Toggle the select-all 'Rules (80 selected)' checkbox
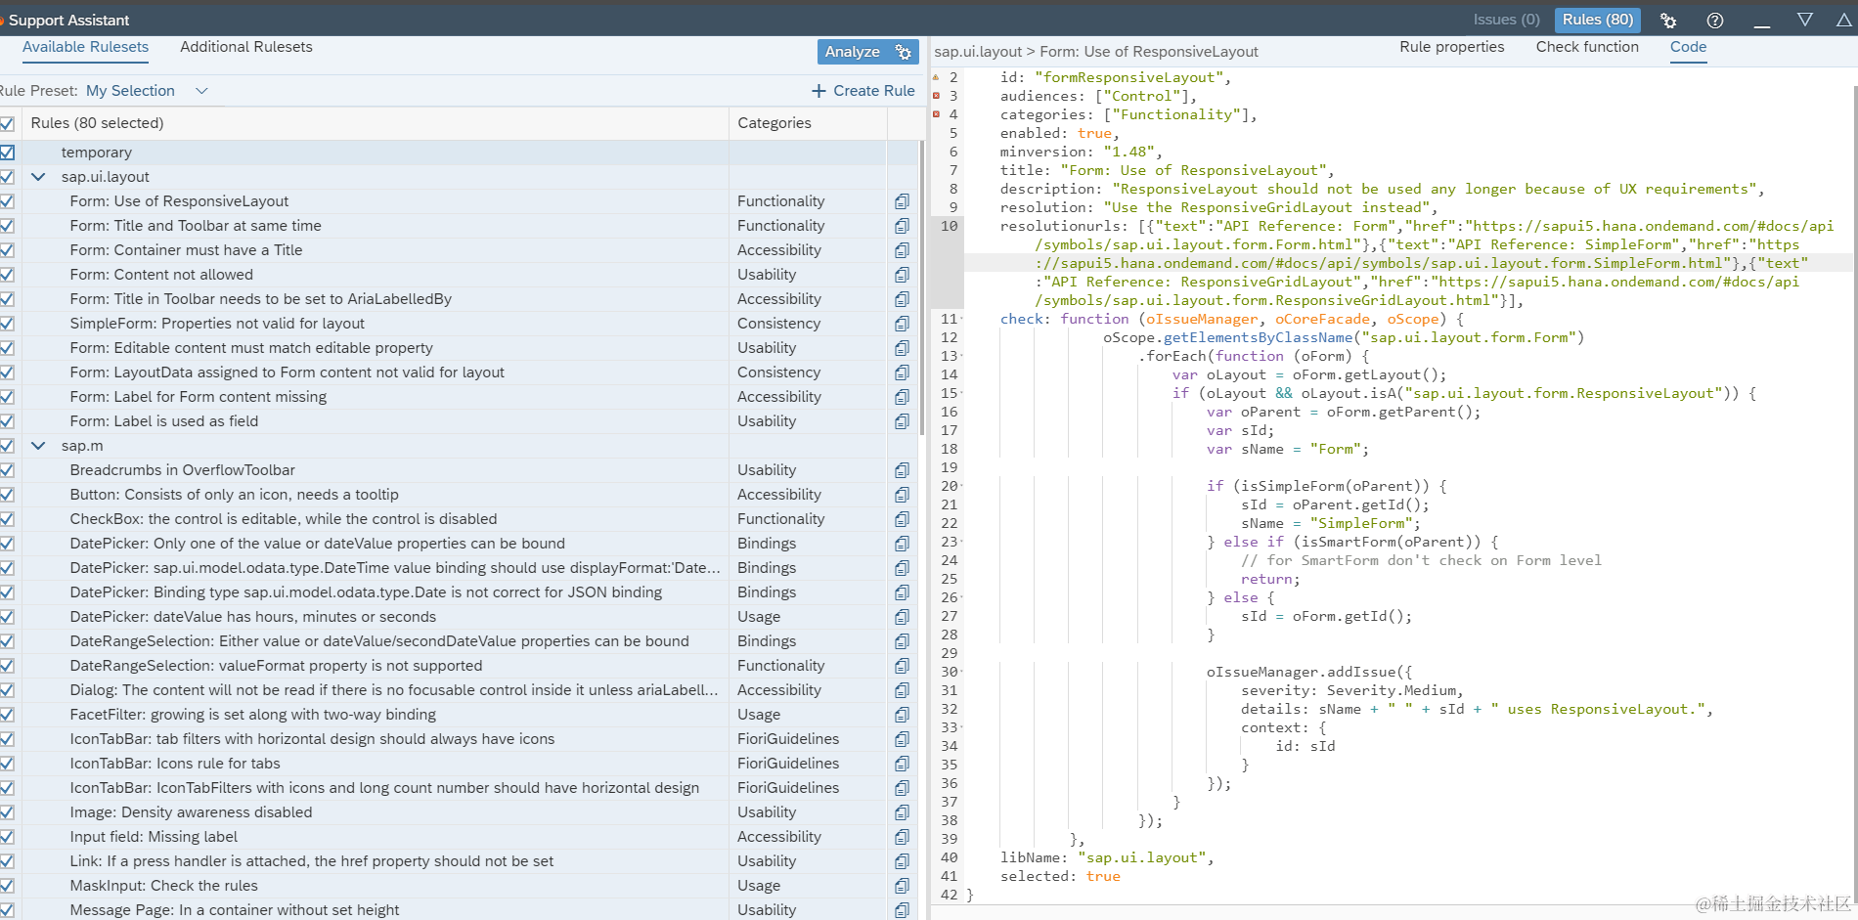The width and height of the screenshot is (1858, 920). click(x=7, y=123)
